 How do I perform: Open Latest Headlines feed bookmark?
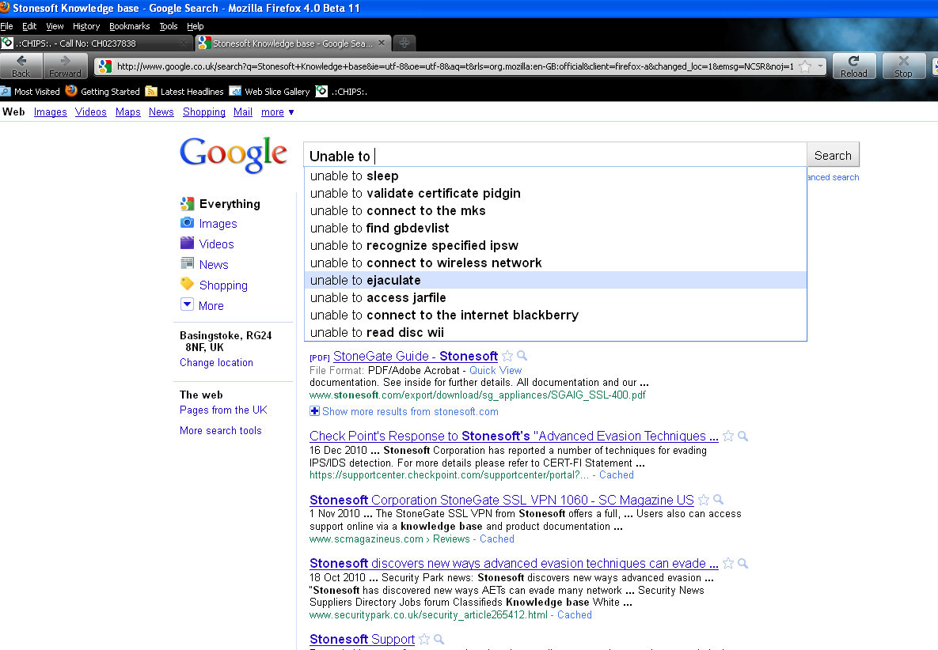(x=185, y=92)
